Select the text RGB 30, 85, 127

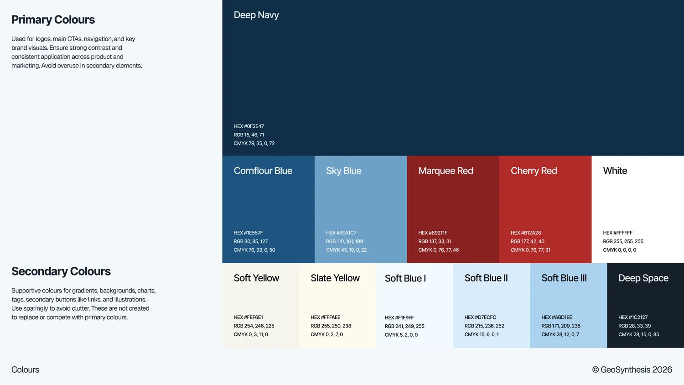pyautogui.click(x=251, y=242)
